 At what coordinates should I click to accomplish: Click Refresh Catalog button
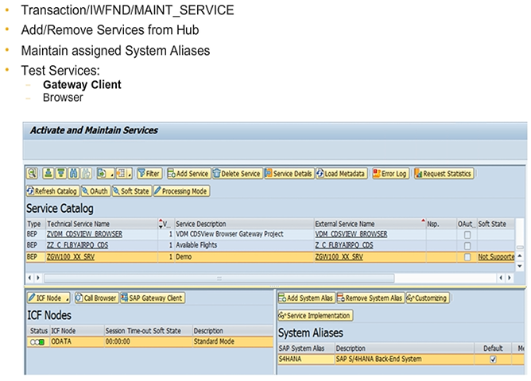click(52, 191)
